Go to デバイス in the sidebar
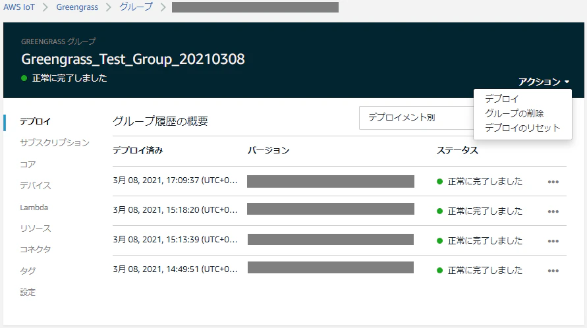587x328 pixels. [35, 185]
